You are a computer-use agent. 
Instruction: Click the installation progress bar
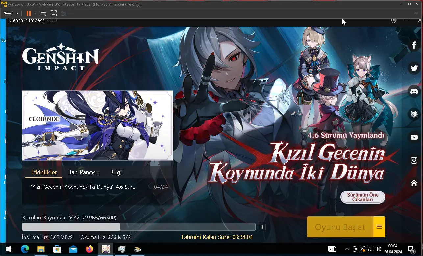[139, 227]
